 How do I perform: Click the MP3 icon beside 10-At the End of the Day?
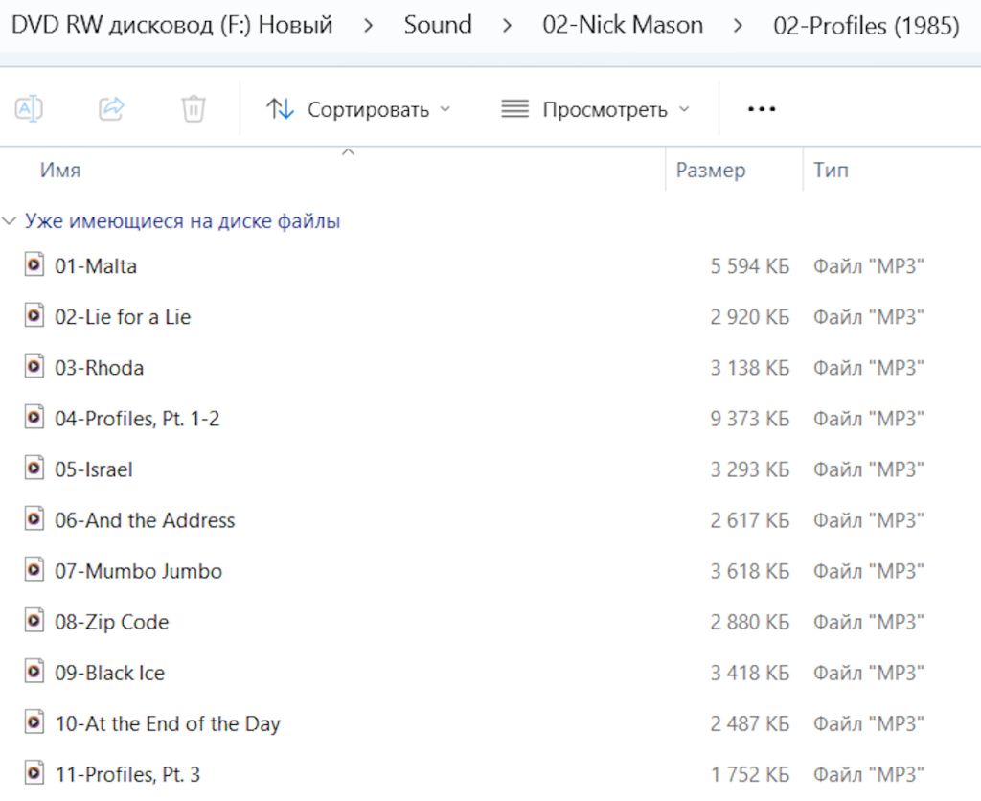click(34, 722)
